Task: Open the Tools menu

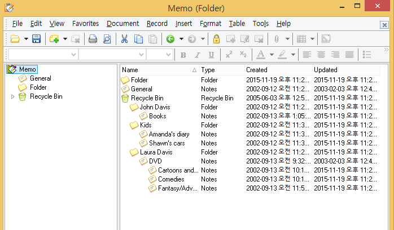Action: click(261, 24)
